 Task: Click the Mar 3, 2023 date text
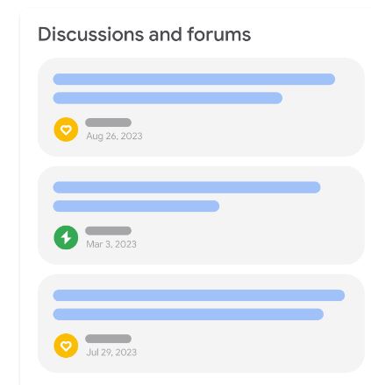coord(111,244)
